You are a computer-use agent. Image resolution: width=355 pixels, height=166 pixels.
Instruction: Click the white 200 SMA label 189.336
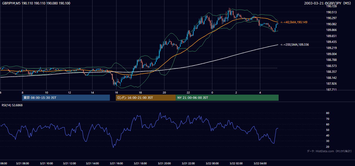pos(295,45)
